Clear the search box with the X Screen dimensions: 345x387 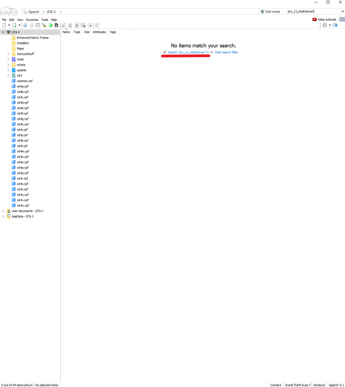tap(343, 12)
